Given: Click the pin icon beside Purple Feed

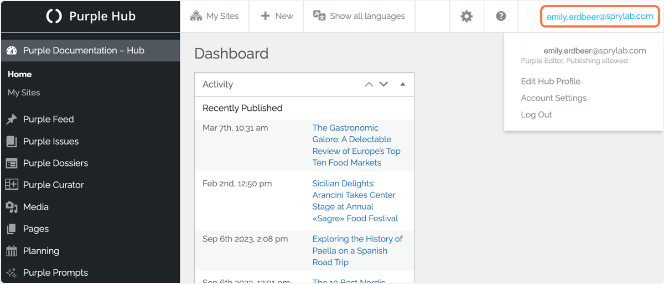Looking at the screenshot, I should pyautogui.click(x=12, y=119).
